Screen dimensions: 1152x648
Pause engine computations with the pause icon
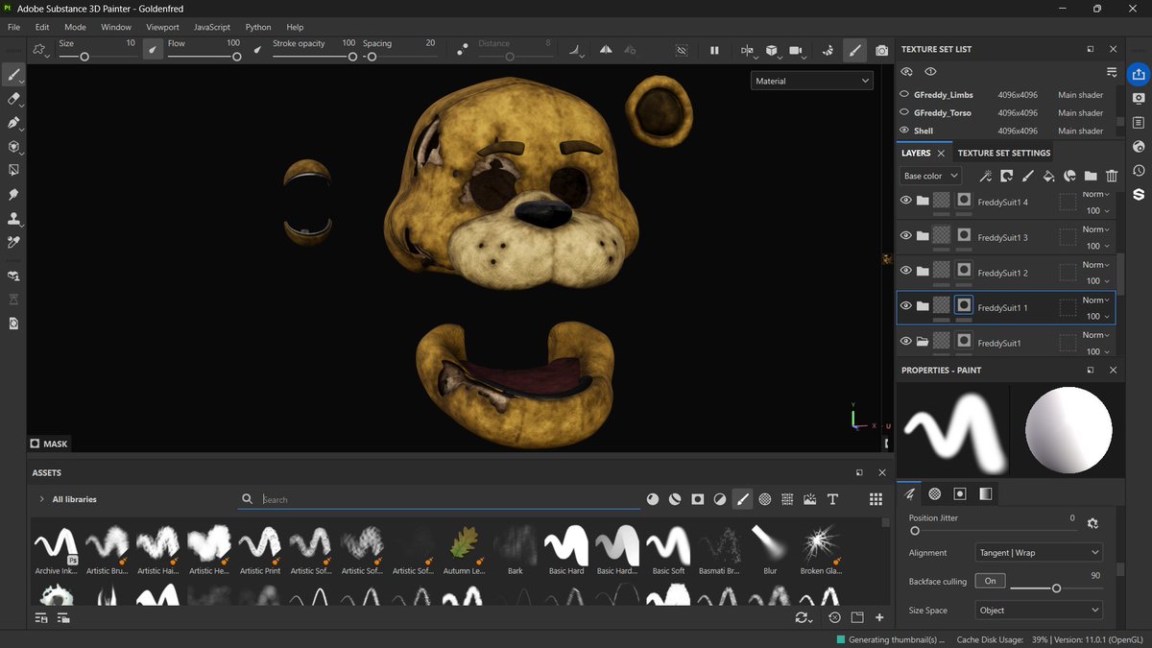coord(714,50)
